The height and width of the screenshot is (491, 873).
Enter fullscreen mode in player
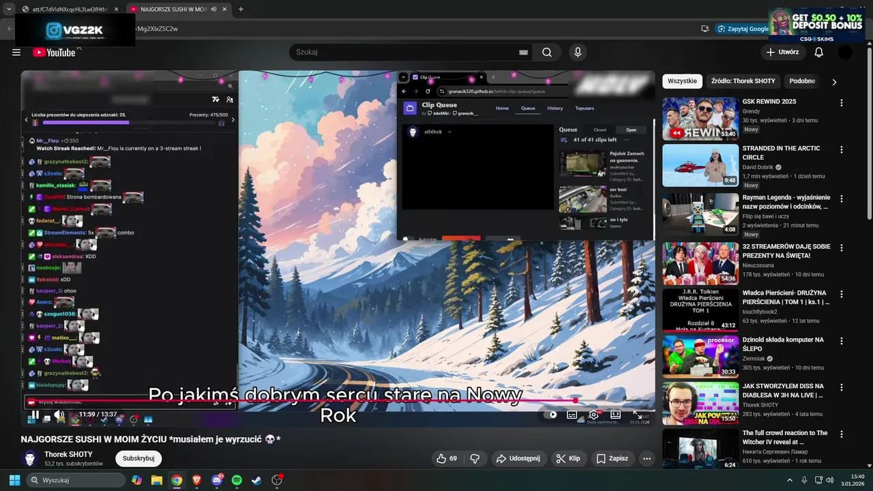point(637,415)
